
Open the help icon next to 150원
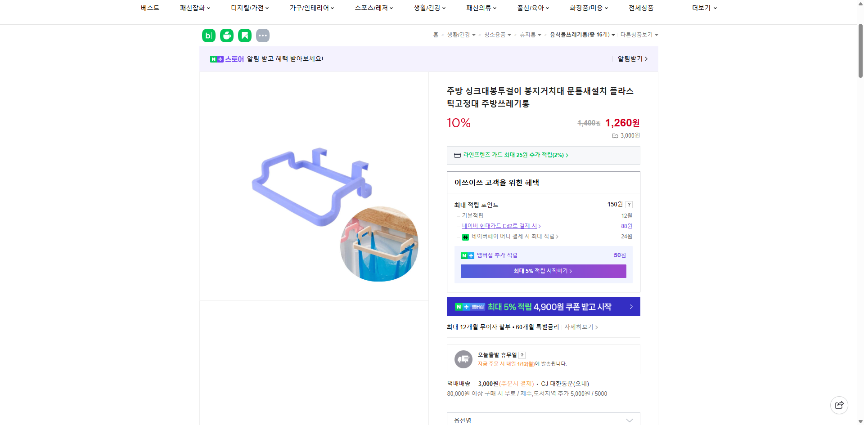coord(629,204)
